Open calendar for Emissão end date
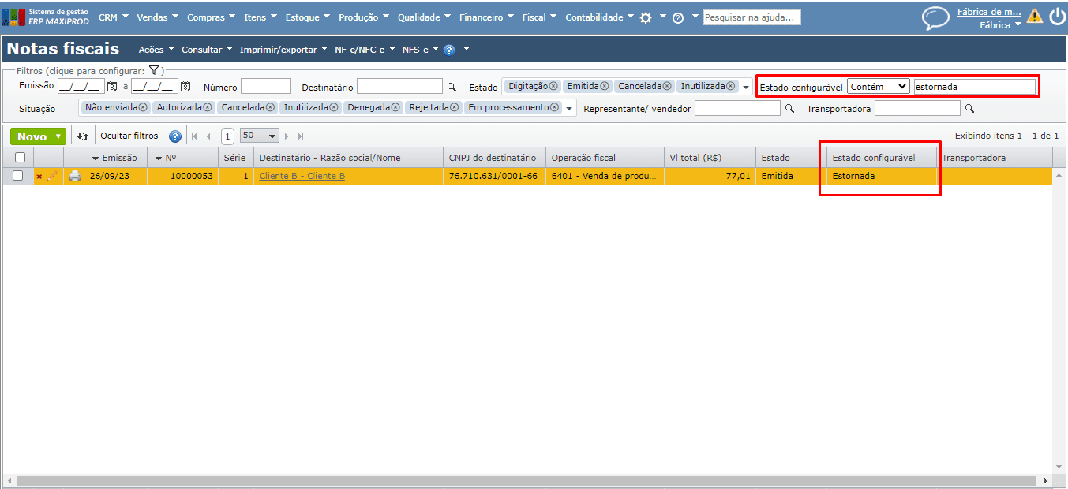Image resolution: width=1068 pixels, height=489 pixels. tap(185, 87)
